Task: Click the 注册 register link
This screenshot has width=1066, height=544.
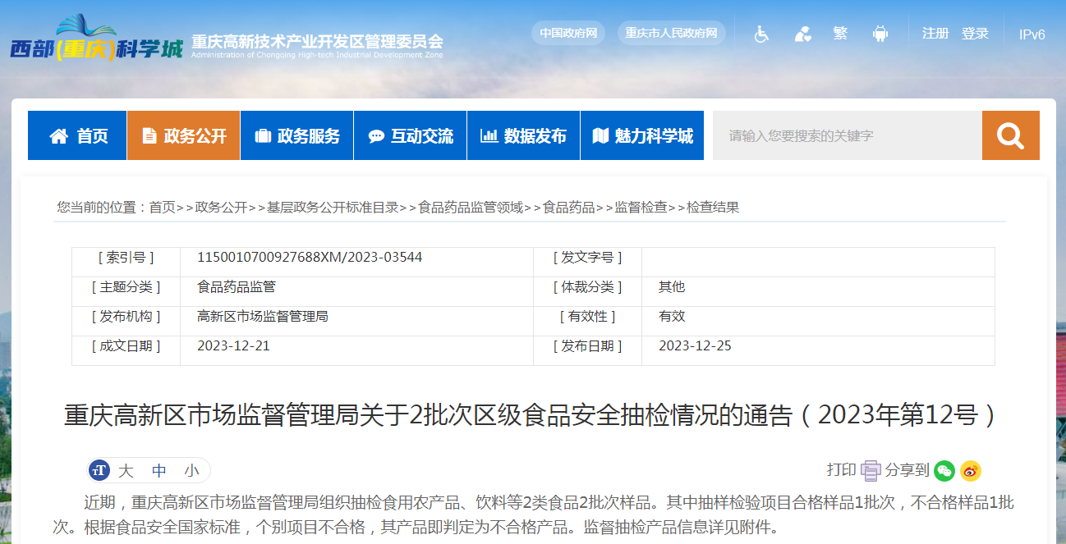Action: [x=935, y=34]
